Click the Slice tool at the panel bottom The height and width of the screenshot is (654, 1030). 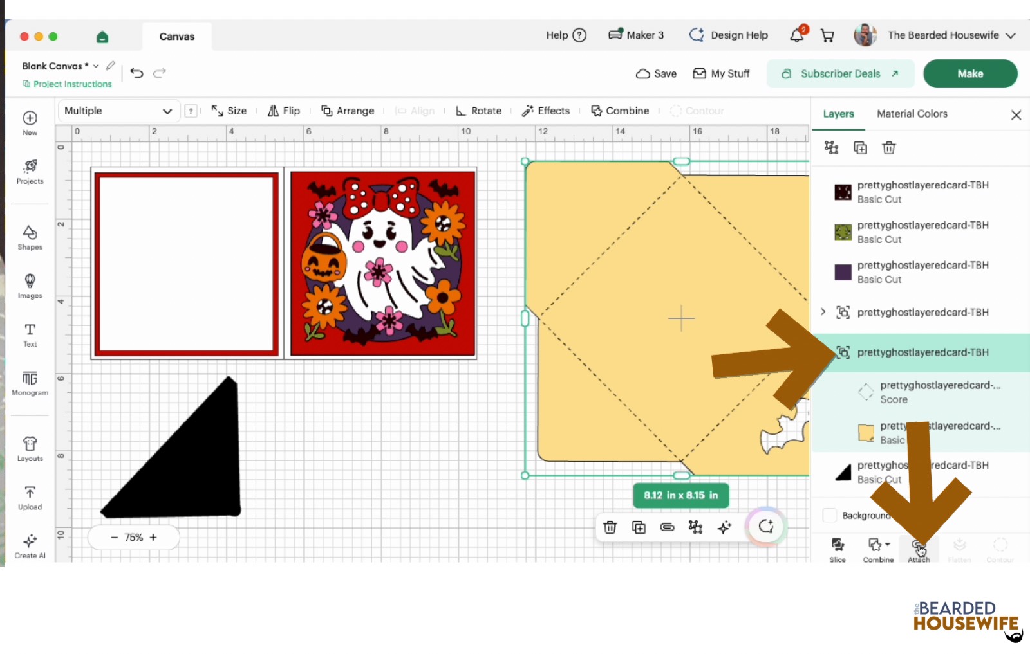tap(838, 550)
